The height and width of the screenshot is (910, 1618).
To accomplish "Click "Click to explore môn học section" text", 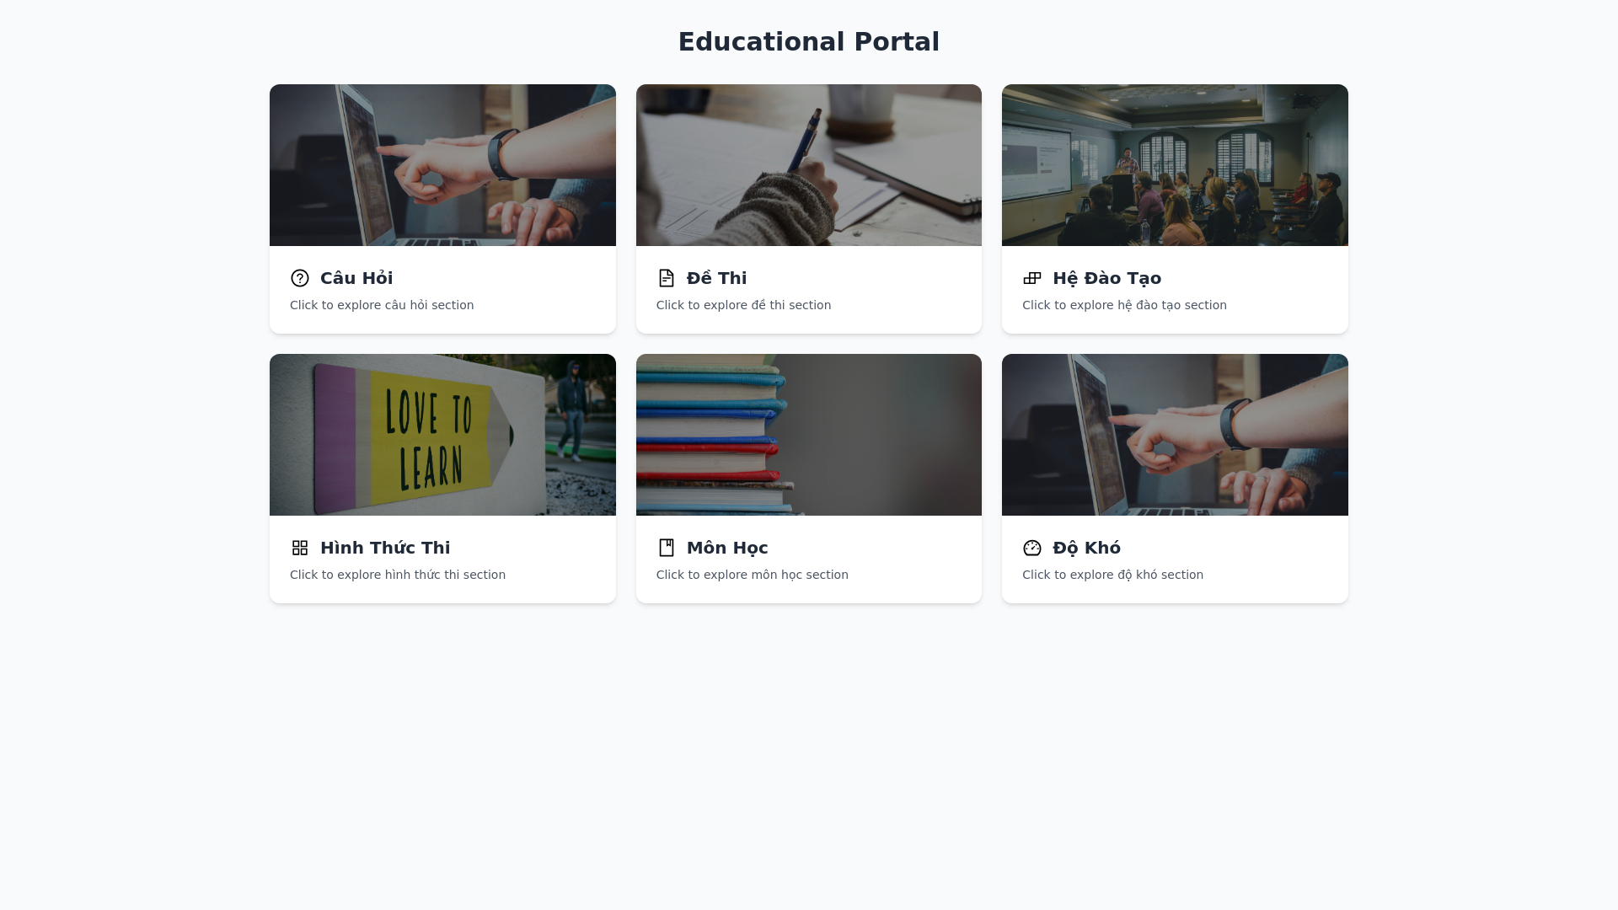I will point(752,575).
